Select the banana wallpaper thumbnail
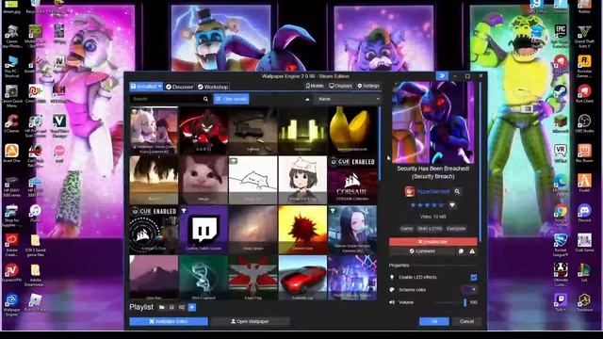The height and width of the screenshot is (339, 603). click(x=352, y=130)
